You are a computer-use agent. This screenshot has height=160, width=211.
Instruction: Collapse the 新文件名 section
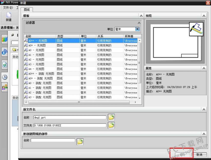point(204,109)
